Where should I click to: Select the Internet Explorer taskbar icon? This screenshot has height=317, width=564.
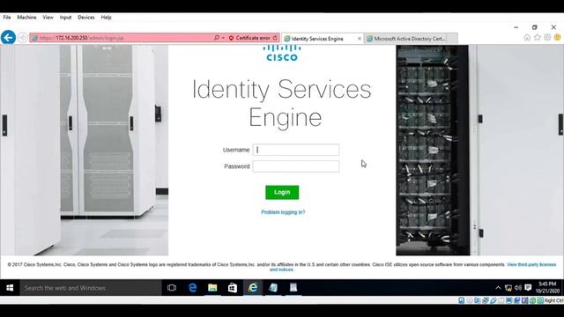point(253,288)
